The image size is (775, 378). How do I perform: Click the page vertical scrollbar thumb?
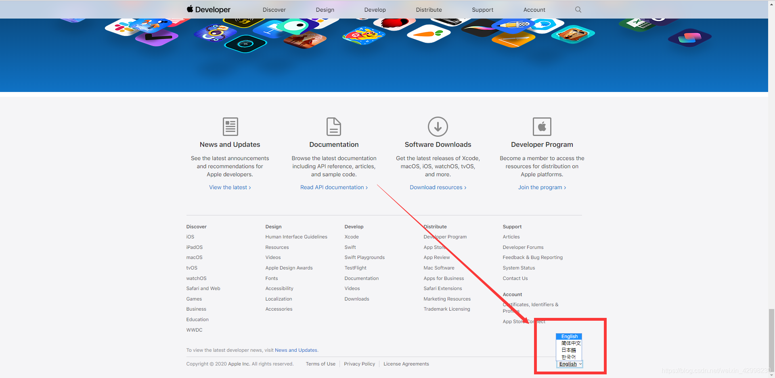click(x=771, y=340)
